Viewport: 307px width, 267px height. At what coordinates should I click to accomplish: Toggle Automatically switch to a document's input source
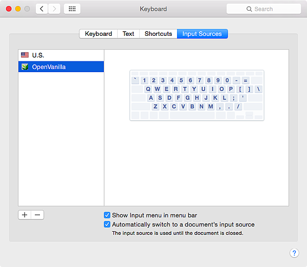pyautogui.click(x=107, y=225)
